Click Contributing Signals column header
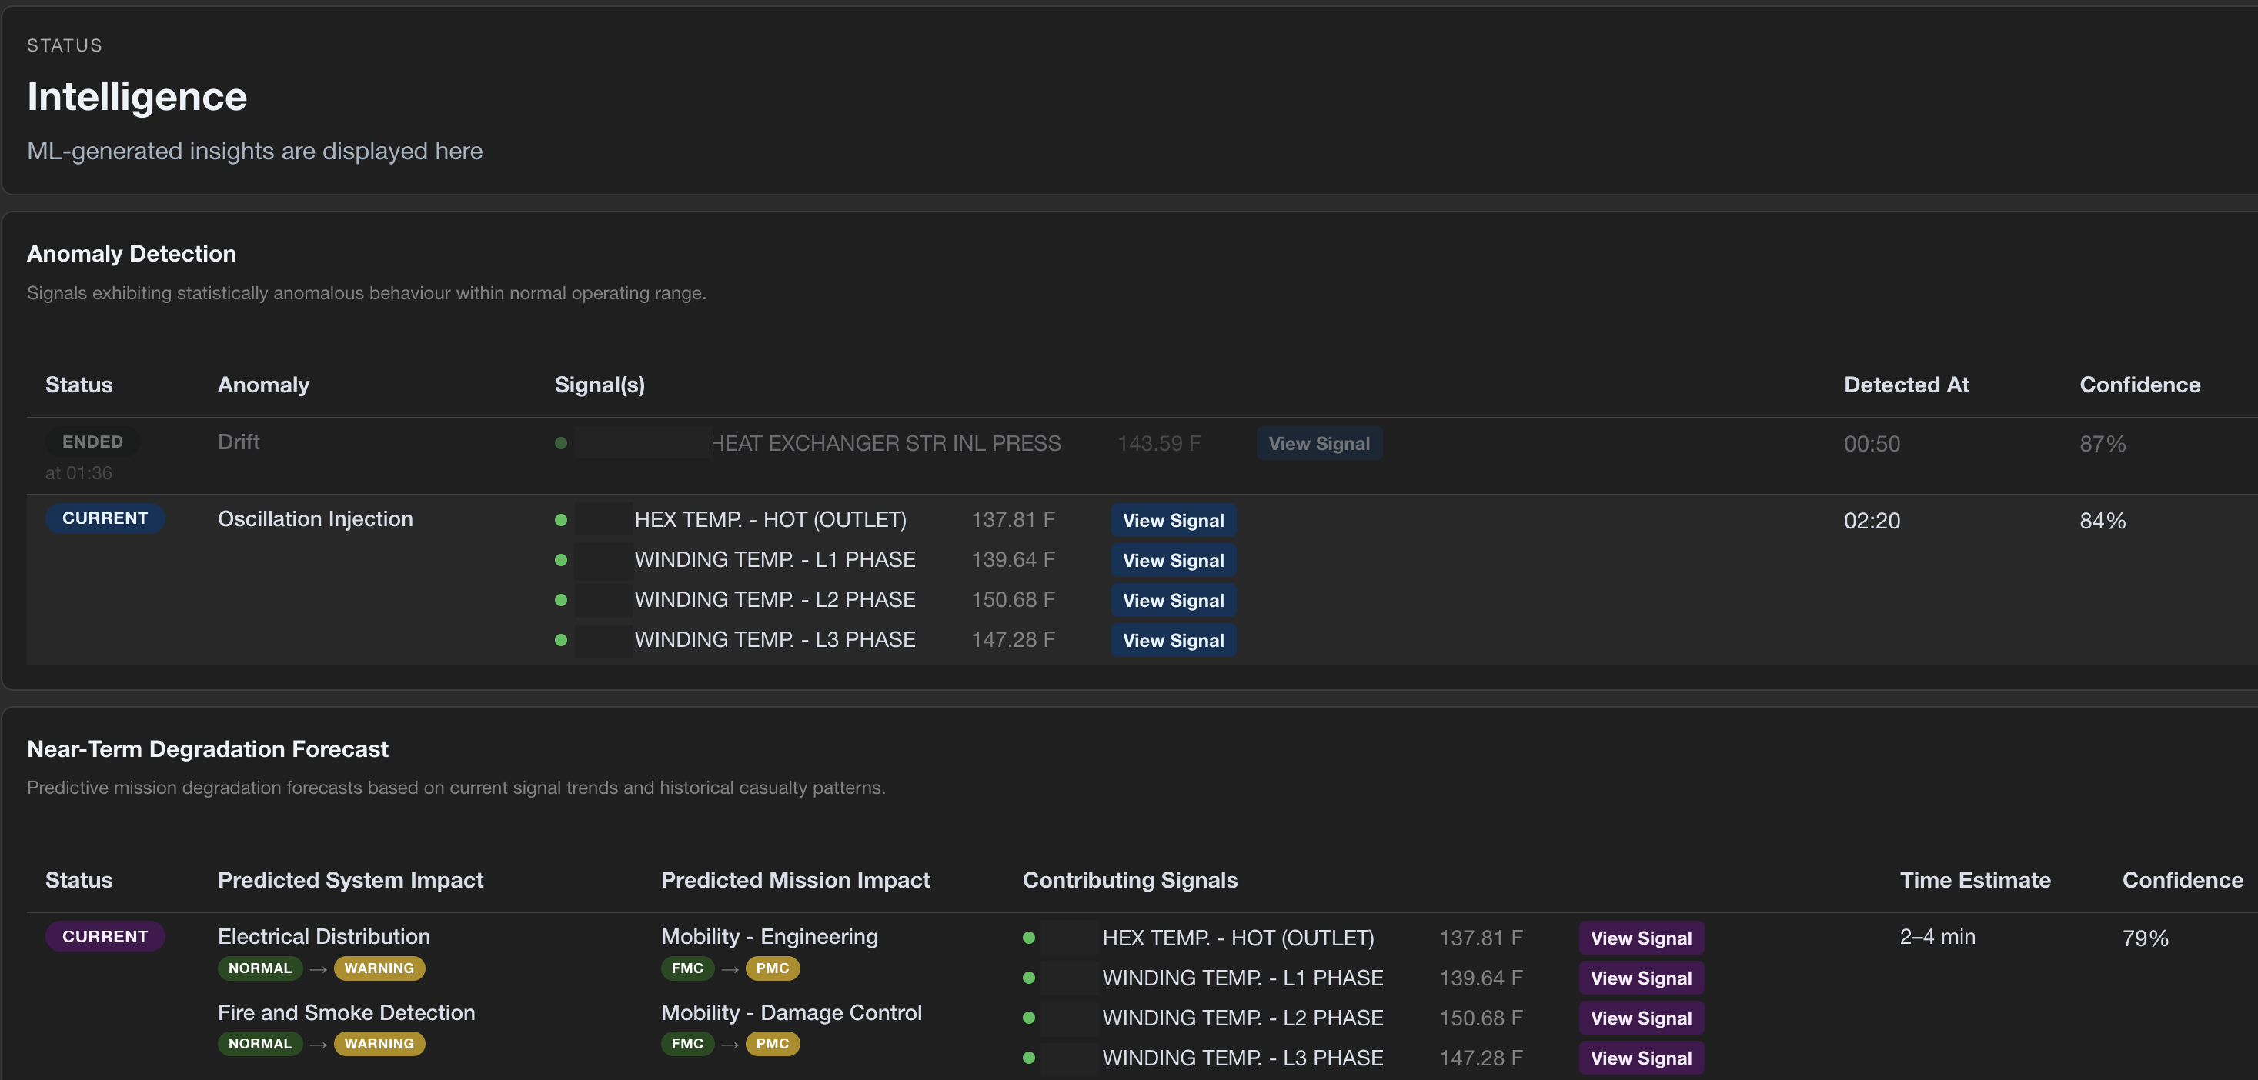The image size is (2258, 1080). (x=1130, y=880)
